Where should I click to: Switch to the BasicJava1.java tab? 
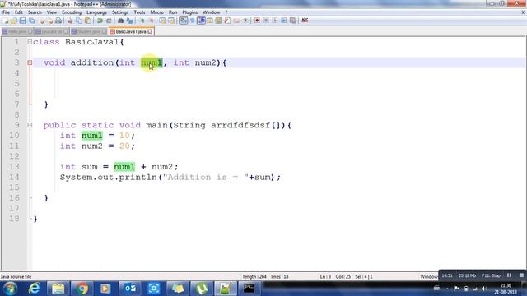131,31
